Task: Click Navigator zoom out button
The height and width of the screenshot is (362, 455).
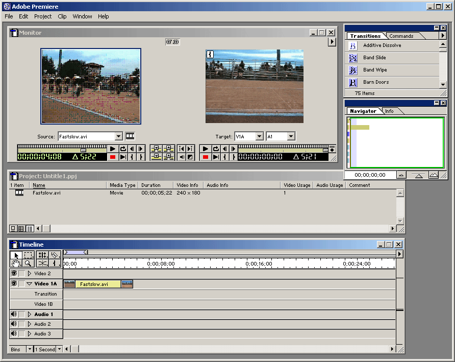Action: [401, 175]
